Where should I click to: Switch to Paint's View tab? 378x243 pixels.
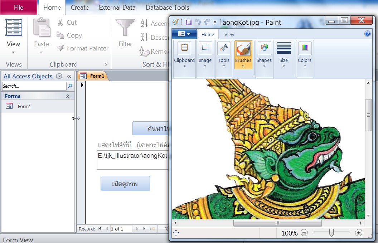[229, 35]
